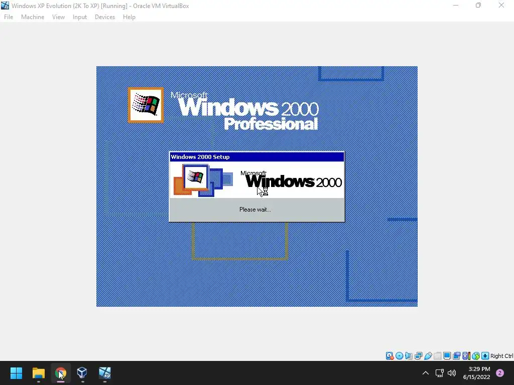Click the recording status icon

click(456, 356)
